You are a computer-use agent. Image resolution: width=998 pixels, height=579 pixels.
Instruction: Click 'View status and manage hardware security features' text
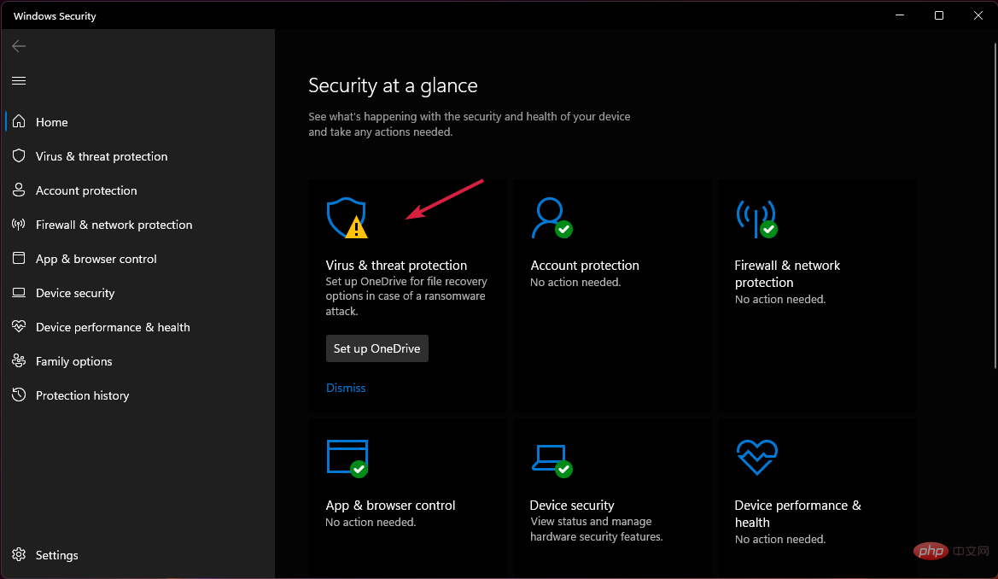(597, 529)
